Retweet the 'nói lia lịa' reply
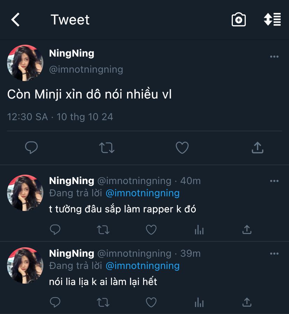Screen dimensions: 289x314 point(103,302)
